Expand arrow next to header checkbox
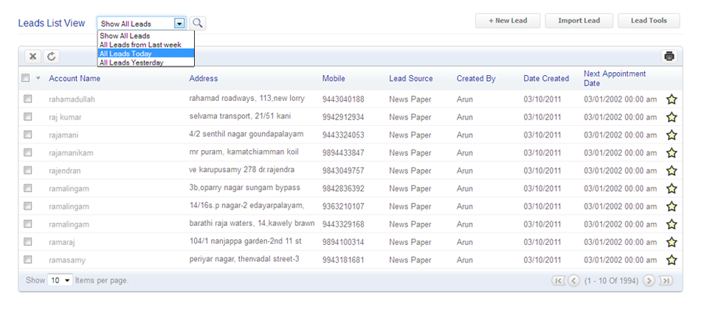 (x=38, y=79)
